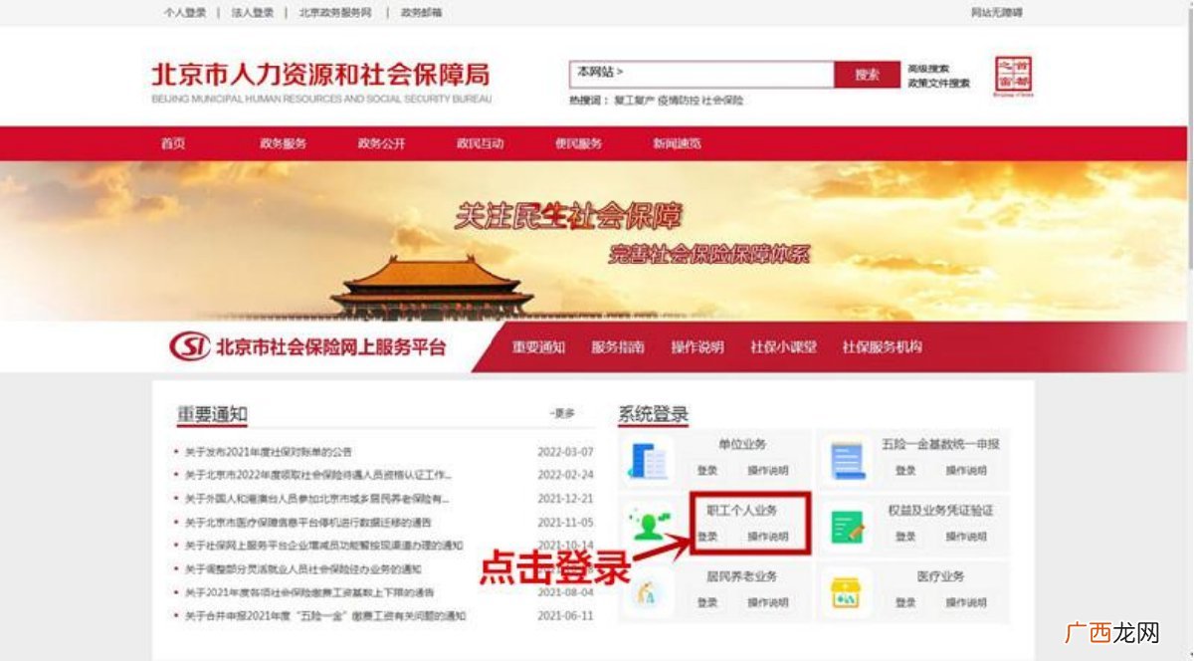Image resolution: width=1194 pixels, height=661 pixels.
Task: Open notice 关于发布2021年度社保对账单的公告
Action: point(269,452)
